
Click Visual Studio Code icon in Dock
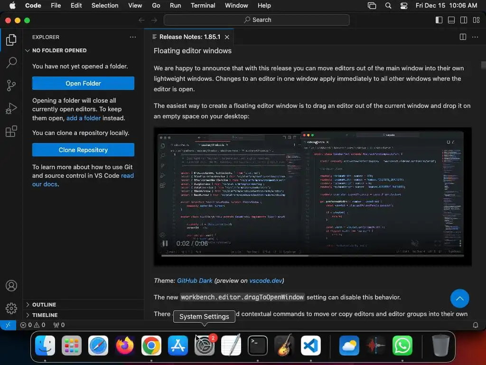(x=310, y=346)
